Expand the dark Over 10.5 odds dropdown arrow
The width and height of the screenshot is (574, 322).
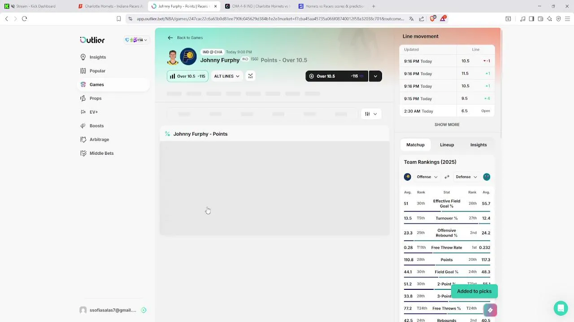[375, 76]
